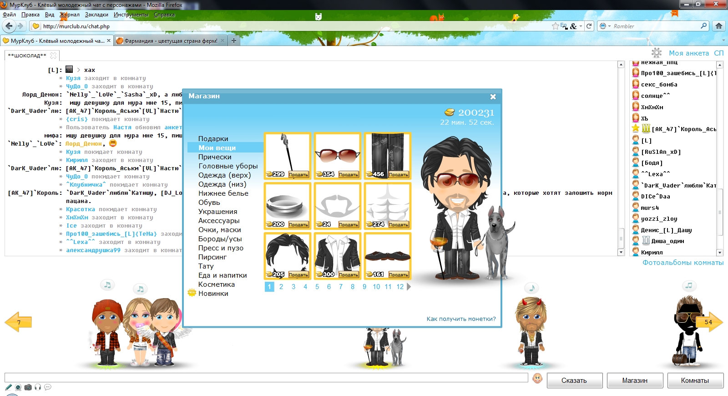728x396 pixels.
Task: Go to the next shop pages with the arrow
Action: click(x=409, y=287)
